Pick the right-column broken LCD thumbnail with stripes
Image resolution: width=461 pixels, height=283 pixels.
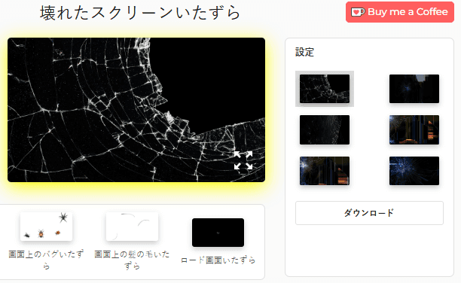[414, 129]
